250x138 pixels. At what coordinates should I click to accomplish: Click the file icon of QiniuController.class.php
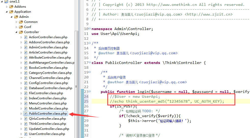coord(26,119)
